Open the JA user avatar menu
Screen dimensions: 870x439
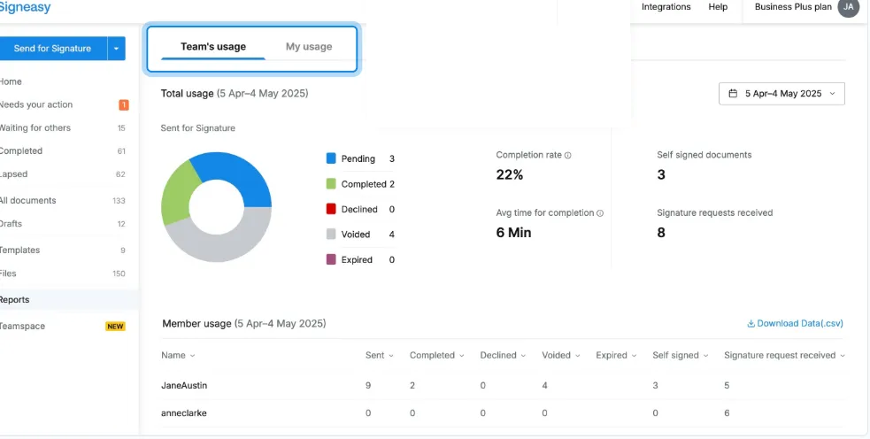click(x=848, y=7)
